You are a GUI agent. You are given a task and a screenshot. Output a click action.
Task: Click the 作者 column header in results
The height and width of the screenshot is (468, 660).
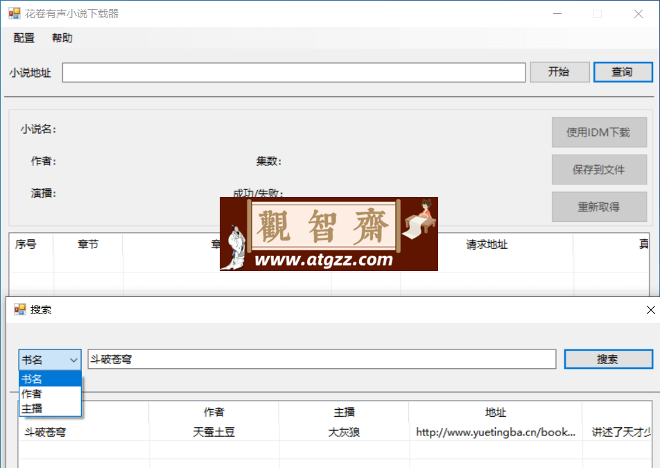(214, 412)
